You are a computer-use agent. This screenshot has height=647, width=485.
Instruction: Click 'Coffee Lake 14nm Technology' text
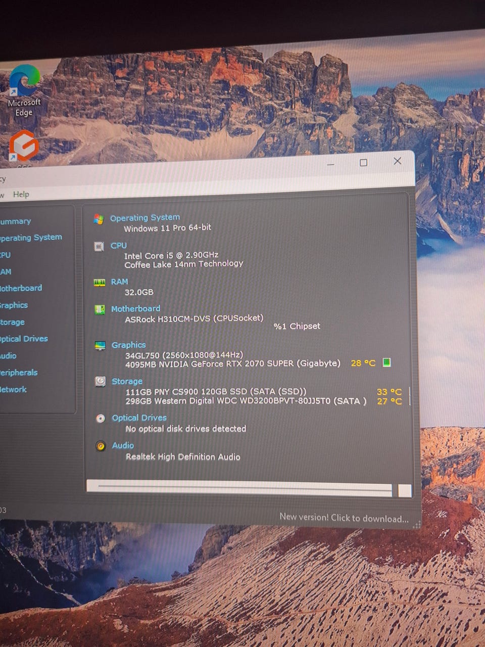pyautogui.click(x=184, y=264)
